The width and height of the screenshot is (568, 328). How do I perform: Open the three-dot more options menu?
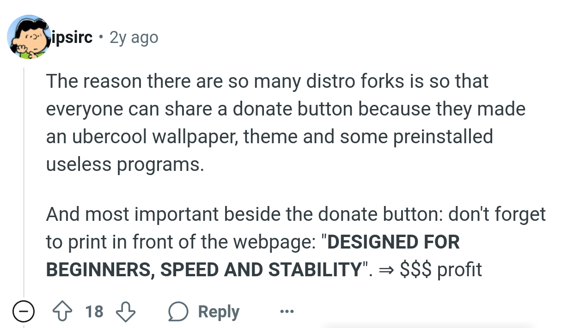[x=287, y=312]
